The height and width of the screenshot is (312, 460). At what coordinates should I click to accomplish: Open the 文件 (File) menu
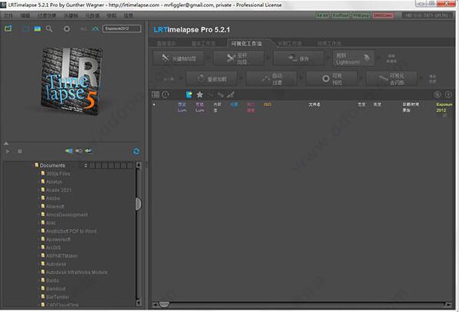(8, 15)
